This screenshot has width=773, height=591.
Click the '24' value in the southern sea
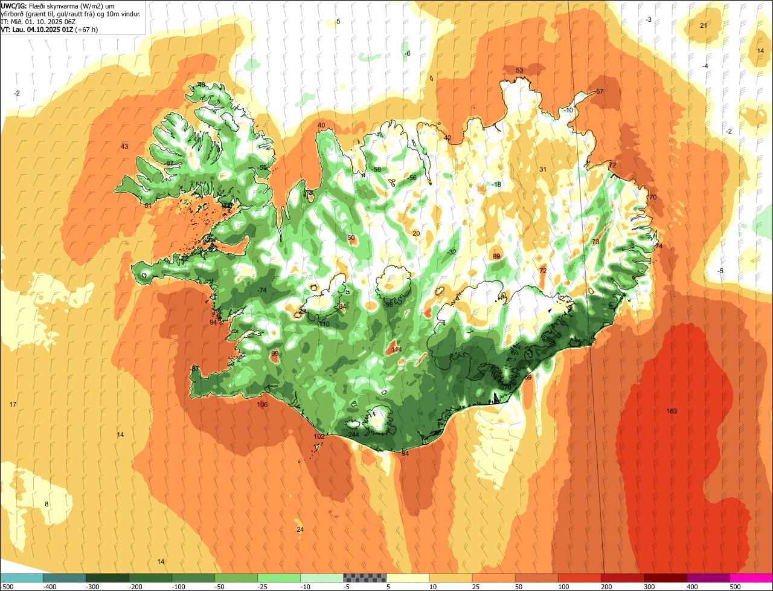coord(300,530)
